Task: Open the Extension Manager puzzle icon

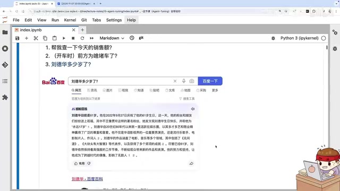Action: pyautogui.click(x=5, y=98)
